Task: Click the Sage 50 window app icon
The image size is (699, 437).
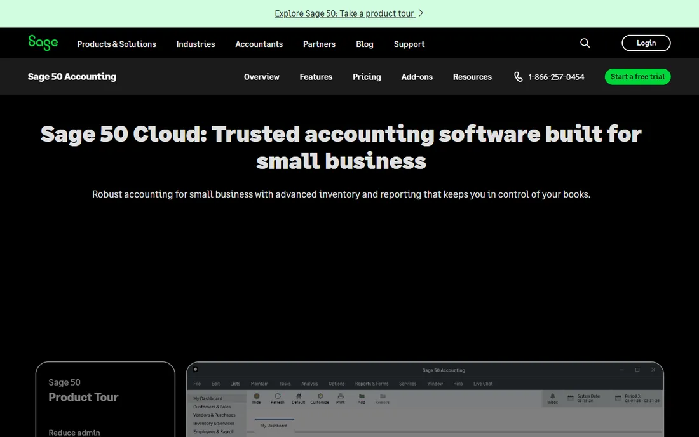Action: [195, 369]
